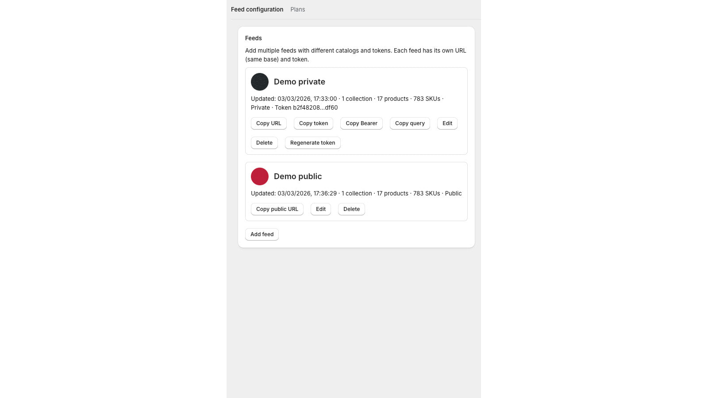Click the dark Demo private feed icon
The width and height of the screenshot is (708, 398).
[260, 82]
